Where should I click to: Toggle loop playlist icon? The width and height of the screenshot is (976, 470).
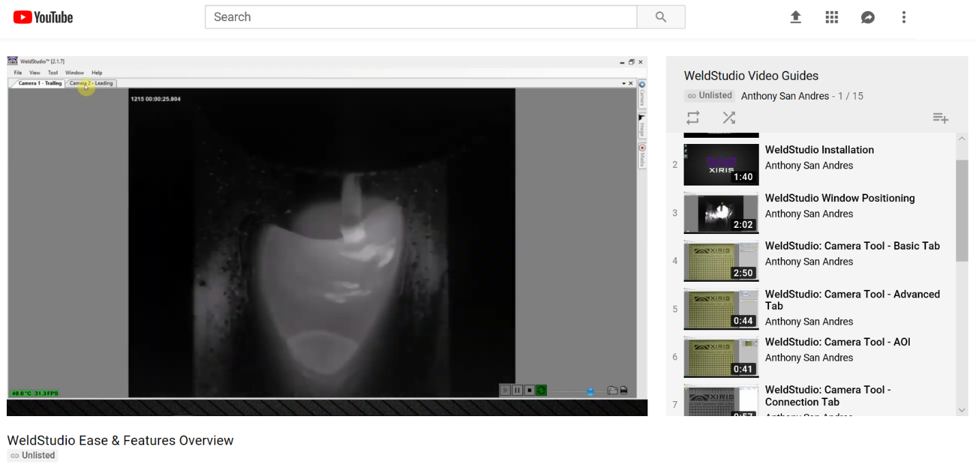pos(693,117)
